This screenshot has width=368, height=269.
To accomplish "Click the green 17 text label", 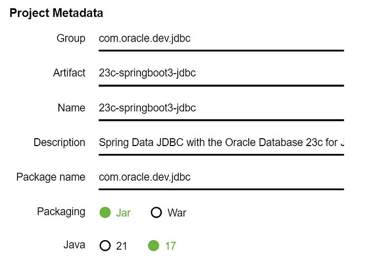I will pos(170,246).
